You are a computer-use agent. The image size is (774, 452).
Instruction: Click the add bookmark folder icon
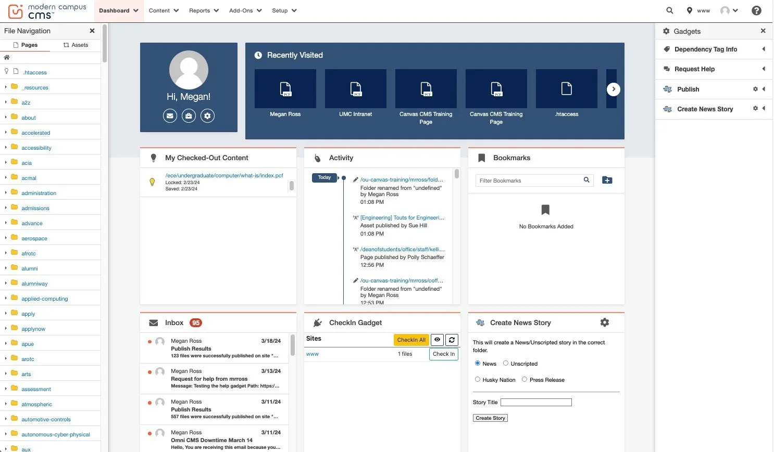(607, 180)
